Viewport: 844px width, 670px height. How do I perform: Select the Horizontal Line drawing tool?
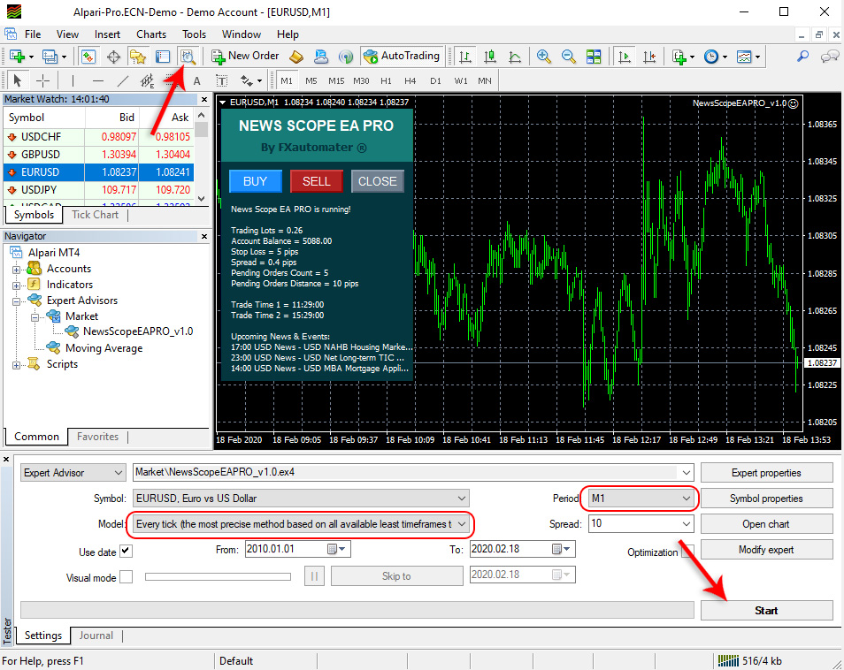pyautogui.click(x=98, y=80)
